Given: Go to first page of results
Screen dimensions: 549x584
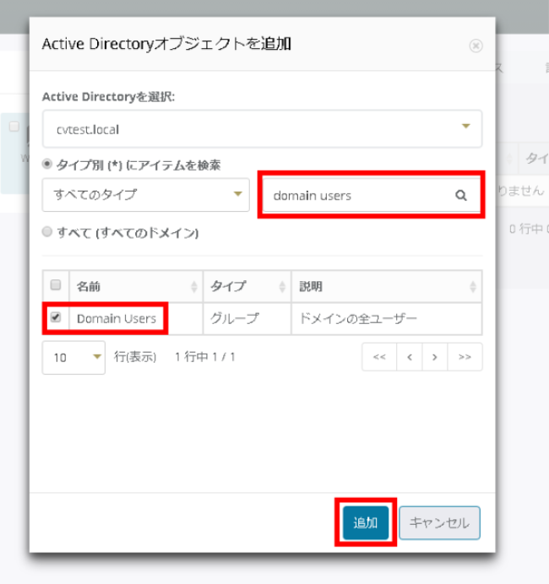Looking at the screenshot, I should click(x=379, y=357).
